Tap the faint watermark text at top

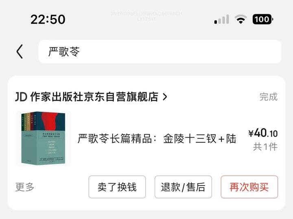click(146, 16)
